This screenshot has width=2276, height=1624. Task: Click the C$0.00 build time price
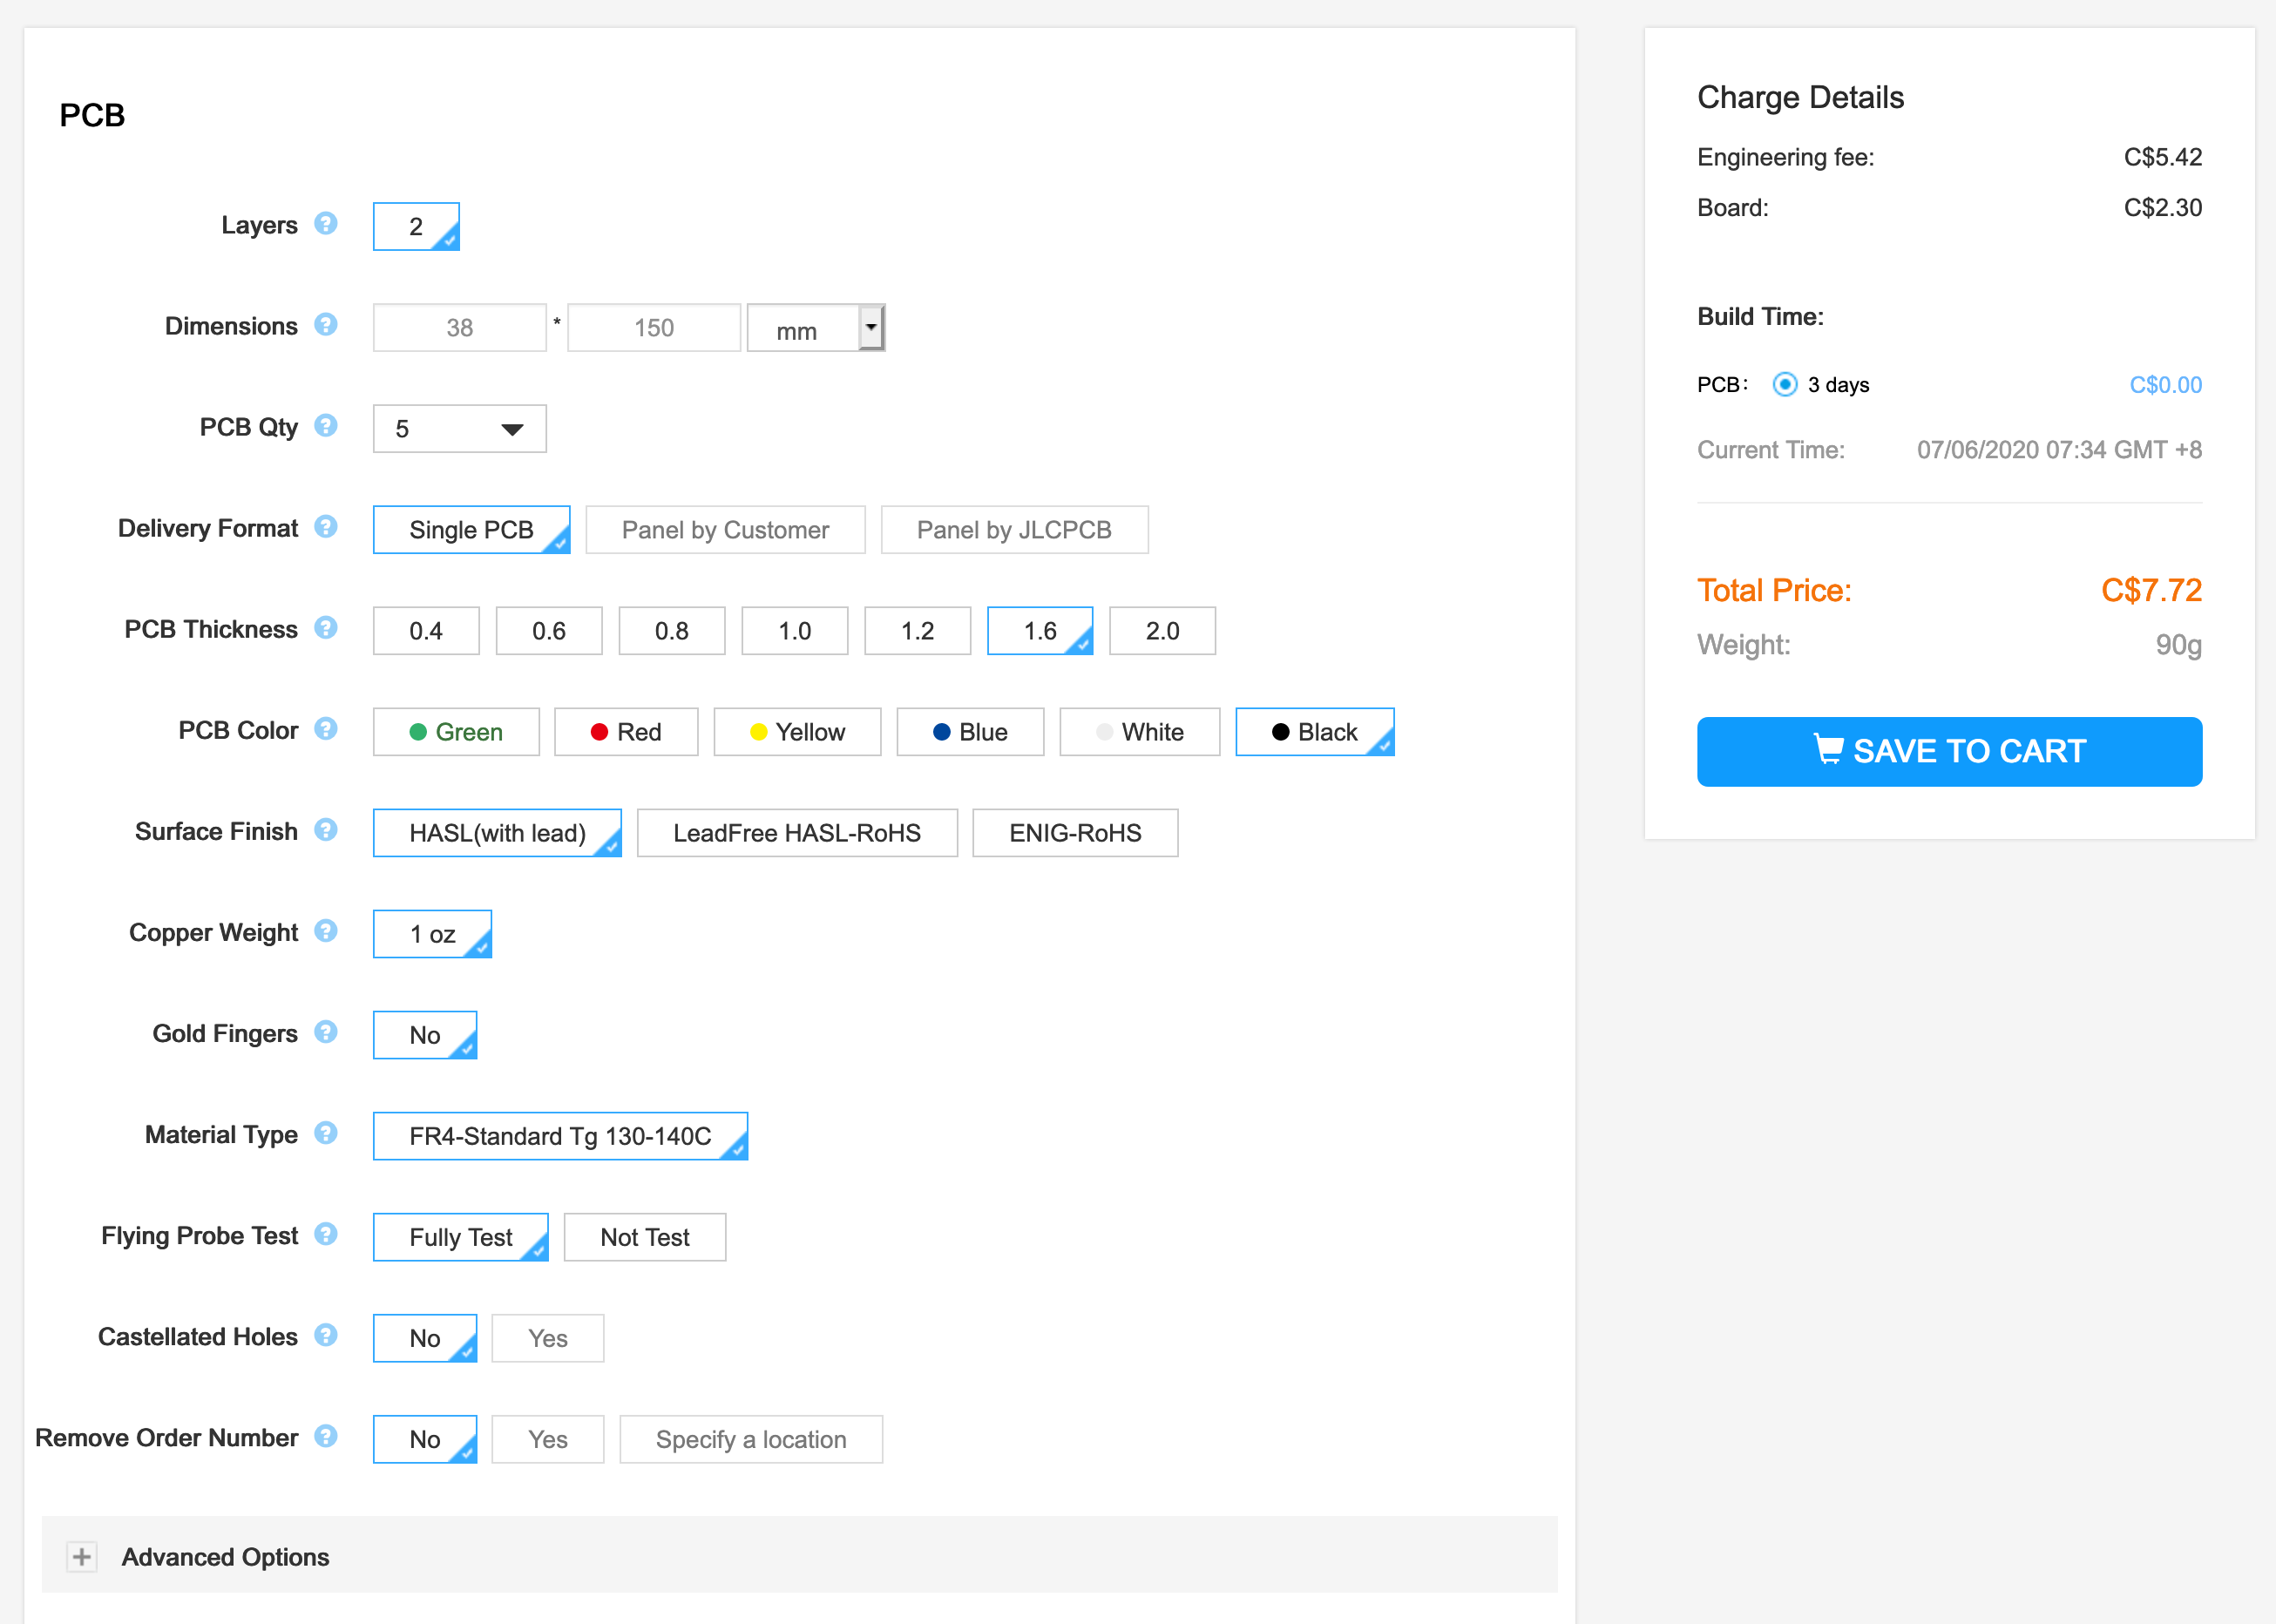point(2165,385)
